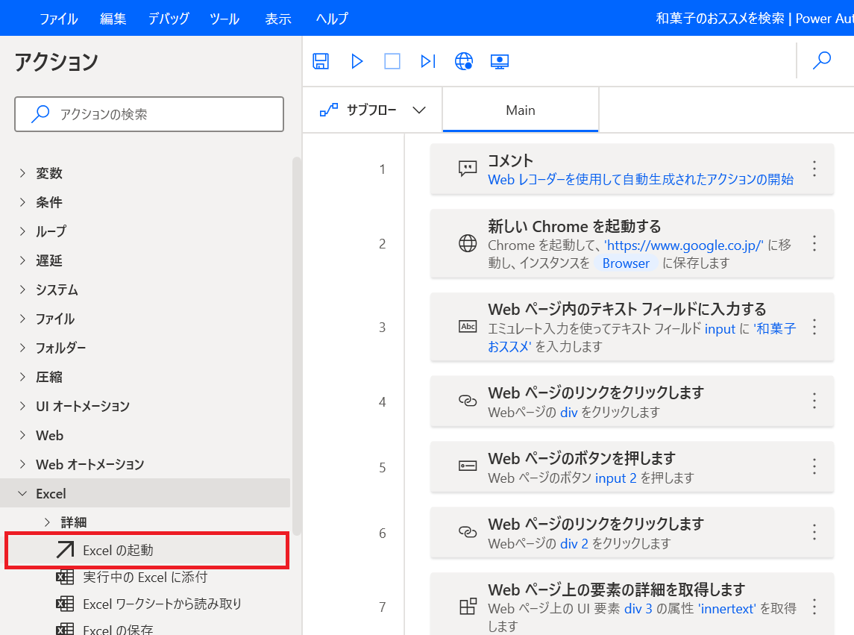This screenshot has height=635, width=854.
Task: Expand the Web オートメーション action group
Action: click(x=22, y=464)
